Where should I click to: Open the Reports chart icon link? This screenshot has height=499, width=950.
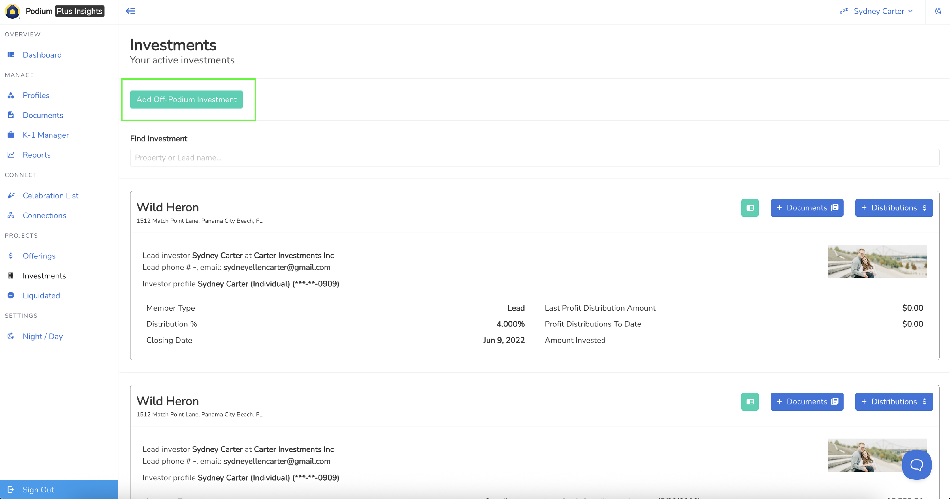pos(11,155)
